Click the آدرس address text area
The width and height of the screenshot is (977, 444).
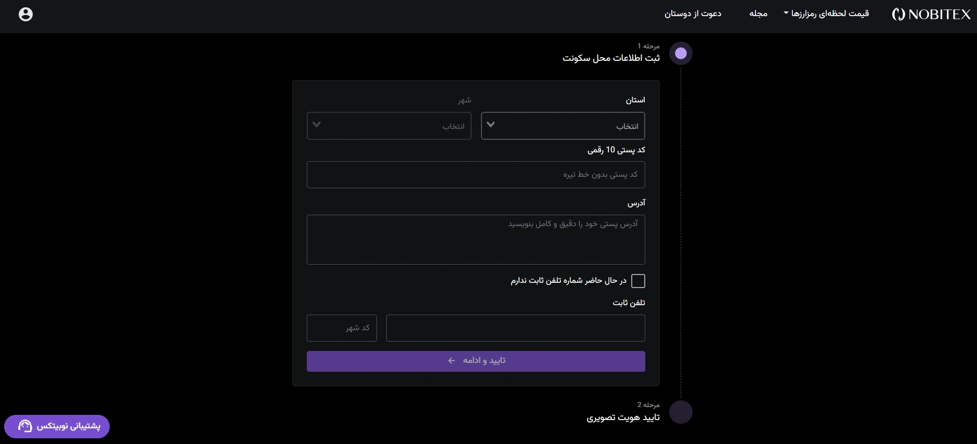476,240
